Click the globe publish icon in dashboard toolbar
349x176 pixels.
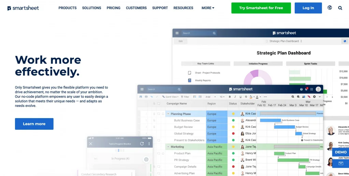tap(345, 41)
